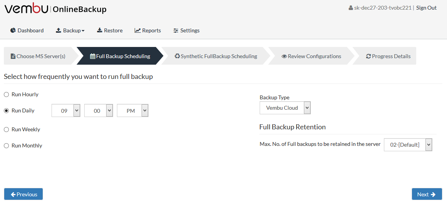447x204 pixels.
Task: Click the Reports line chart icon
Action: pos(138,30)
